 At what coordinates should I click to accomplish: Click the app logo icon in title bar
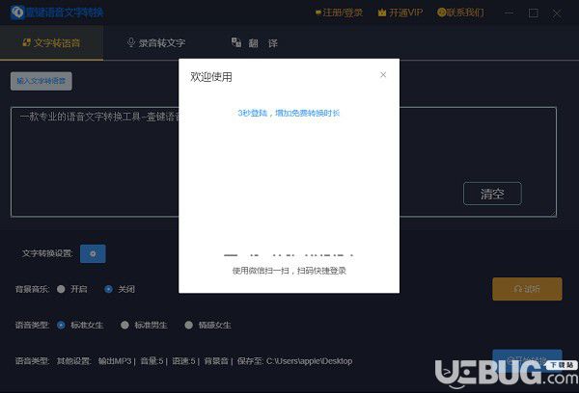[17, 13]
